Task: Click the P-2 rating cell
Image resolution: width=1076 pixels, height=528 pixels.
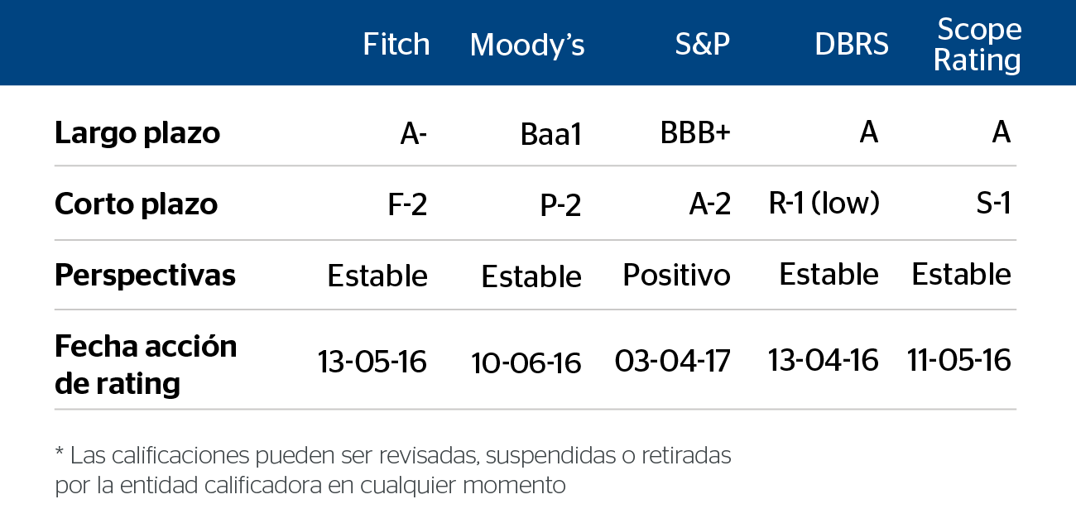Action: (x=560, y=205)
